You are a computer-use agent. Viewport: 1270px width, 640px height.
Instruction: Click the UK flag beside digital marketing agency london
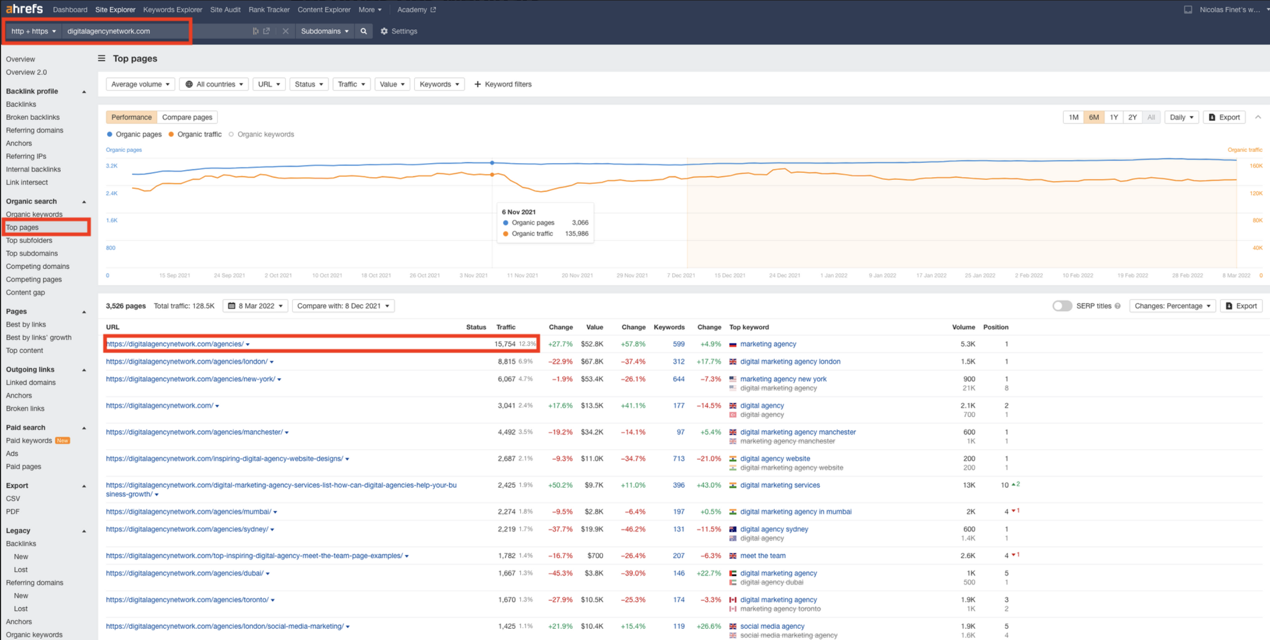(x=732, y=362)
